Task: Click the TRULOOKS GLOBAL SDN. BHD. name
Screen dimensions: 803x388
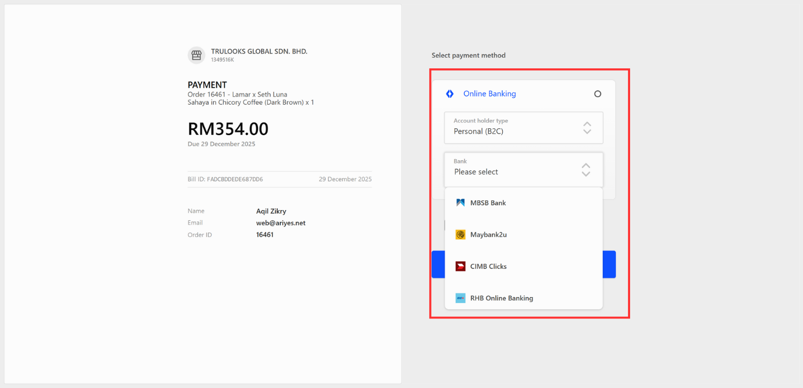Action: coord(259,51)
